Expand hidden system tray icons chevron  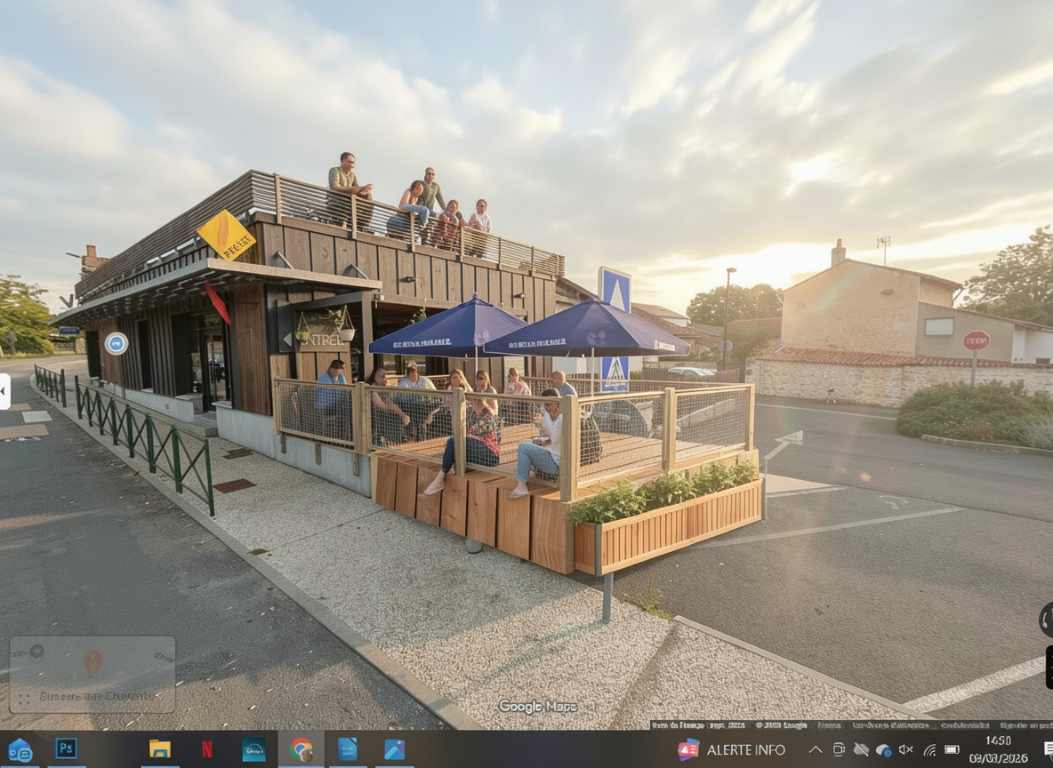pos(815,749)
